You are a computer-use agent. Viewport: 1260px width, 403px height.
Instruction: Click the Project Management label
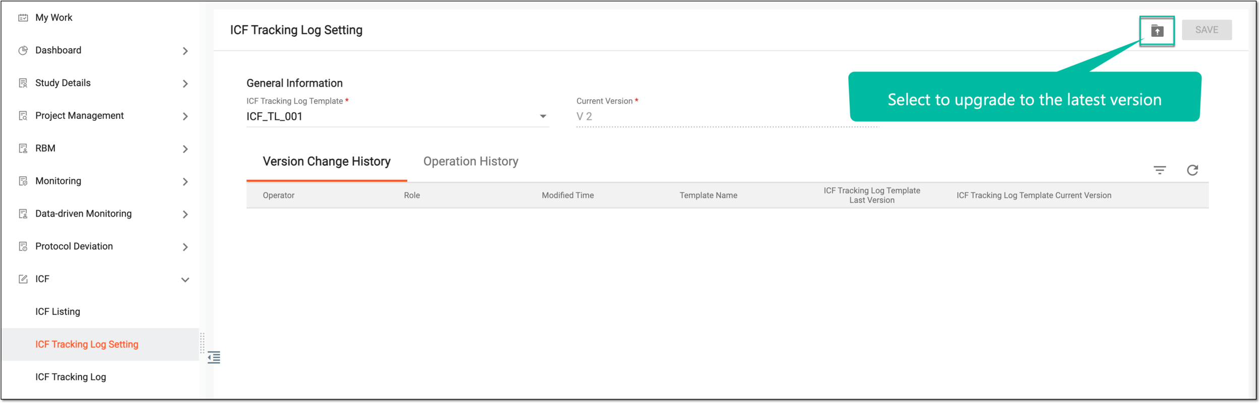pyautogui.click(x=79, y=116)
